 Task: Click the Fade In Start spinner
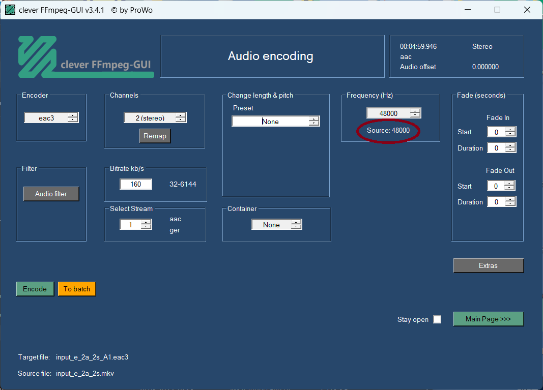tap(501, 132)
